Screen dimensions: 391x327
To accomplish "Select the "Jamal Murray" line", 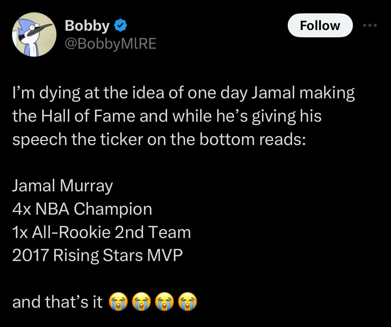I will pos(62,186).
